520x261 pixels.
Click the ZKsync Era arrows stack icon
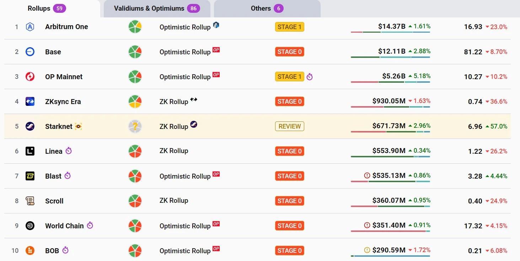tap(193, 99)
